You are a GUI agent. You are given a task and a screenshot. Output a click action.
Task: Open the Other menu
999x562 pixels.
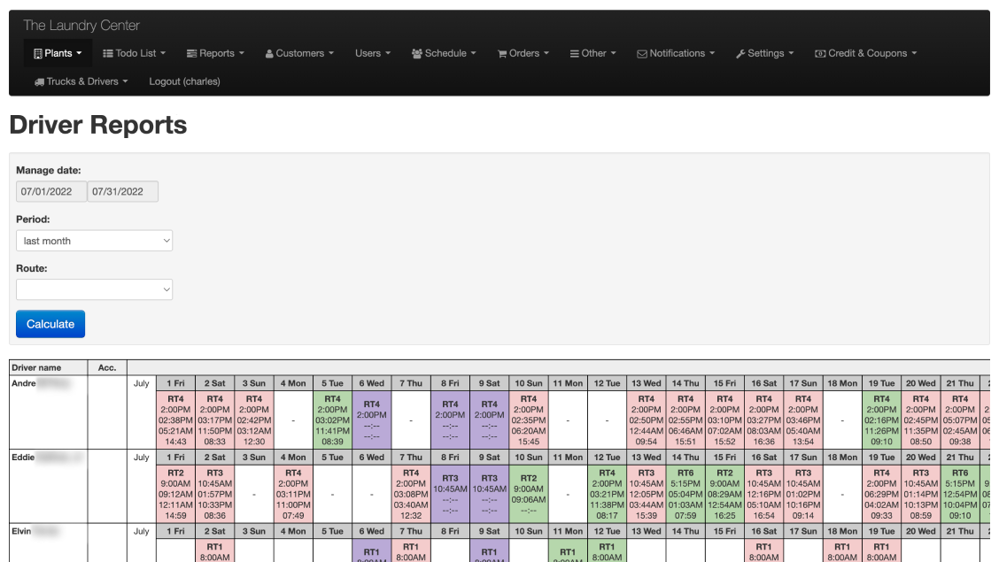(593, 53)
